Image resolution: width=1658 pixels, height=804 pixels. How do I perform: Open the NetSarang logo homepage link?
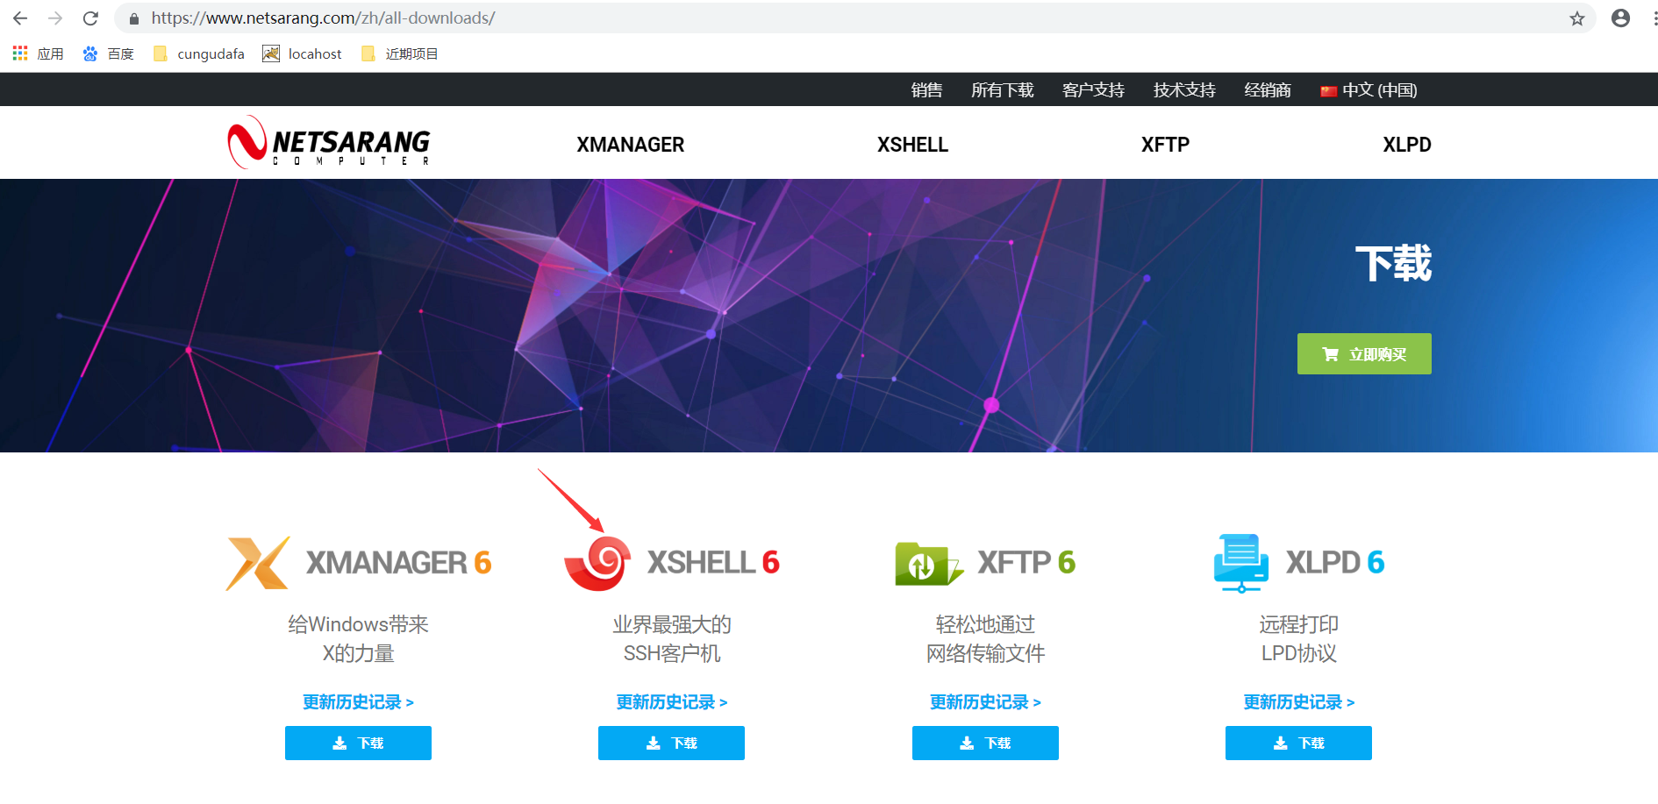click(x=327, y=143)
